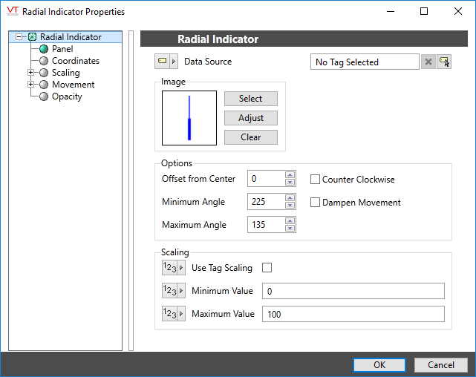This screenshot has height=377, width=476.
Task: Click the Data Source tag type icon
Action: 162,62
